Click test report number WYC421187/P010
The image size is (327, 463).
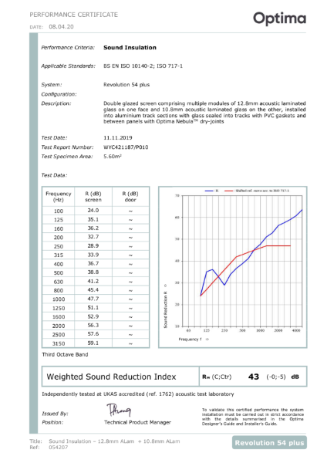126,147
